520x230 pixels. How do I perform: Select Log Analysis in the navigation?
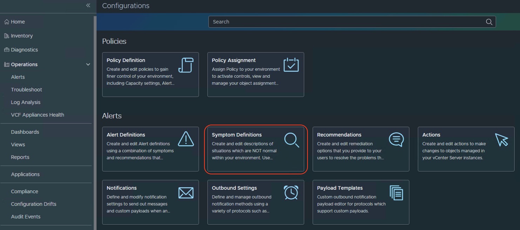pyautogui.click(x=26, y=102)
